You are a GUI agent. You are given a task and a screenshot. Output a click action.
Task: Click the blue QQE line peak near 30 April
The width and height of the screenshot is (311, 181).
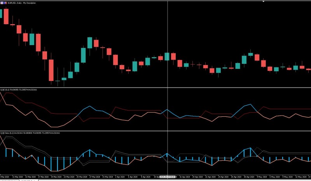pyautogui.click(x=250, y=104)
